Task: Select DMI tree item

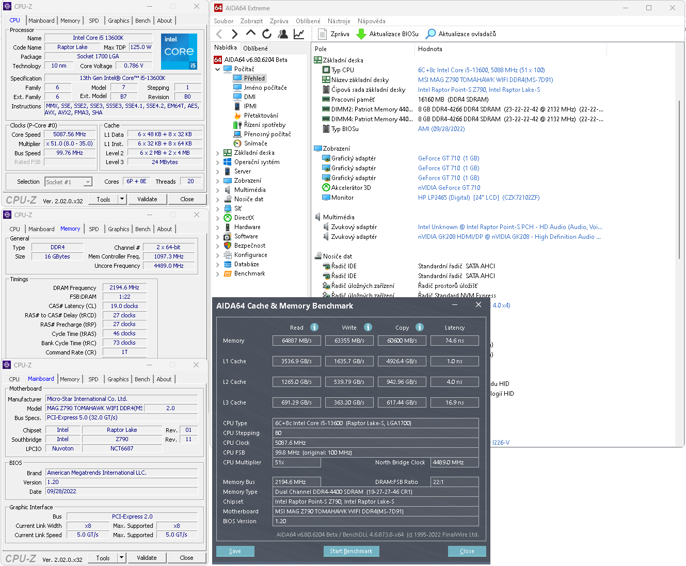Action: 250,97
